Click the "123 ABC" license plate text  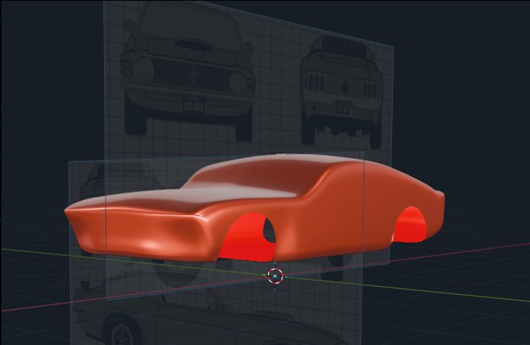click(x=193, y=106)
